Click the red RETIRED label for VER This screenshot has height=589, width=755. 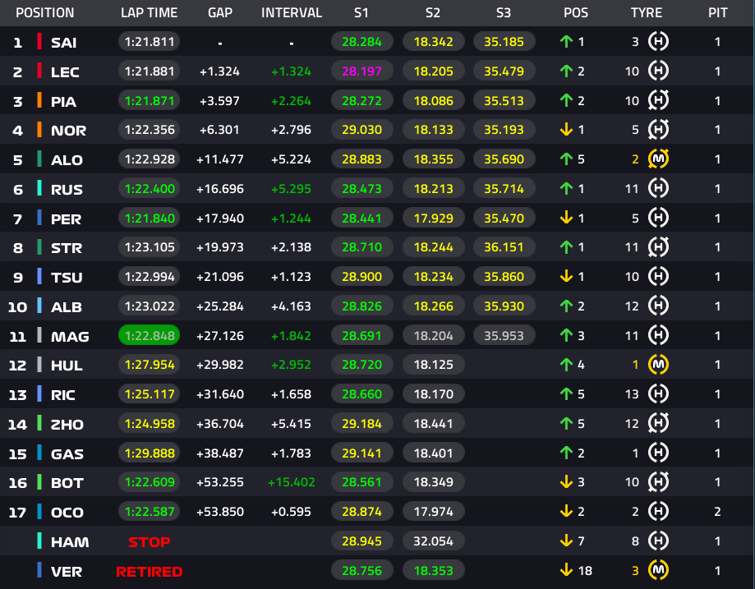150,572
